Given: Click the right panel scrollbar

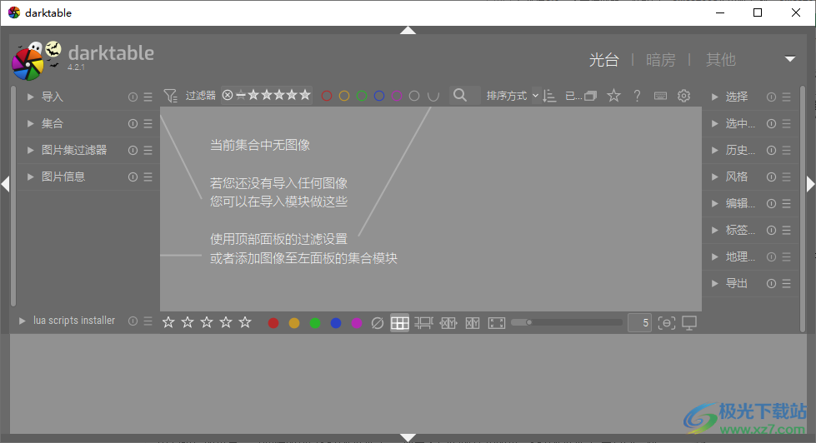Looking at the screenshot, I should click(x=803, y=208).
